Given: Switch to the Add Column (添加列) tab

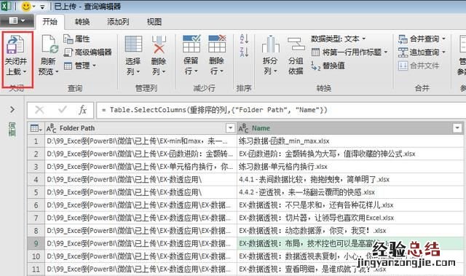Looking at the screenshot, I should (118, 22).
